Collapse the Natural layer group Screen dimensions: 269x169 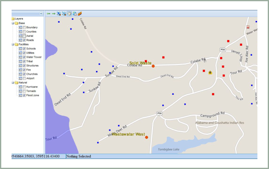click(13, 82)
